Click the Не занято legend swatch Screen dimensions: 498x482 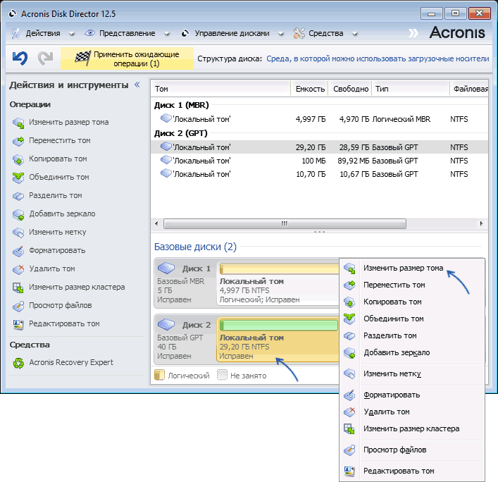click(222, 375)
